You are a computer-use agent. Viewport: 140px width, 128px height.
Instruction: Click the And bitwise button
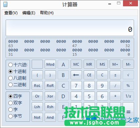tap(50, 117)
